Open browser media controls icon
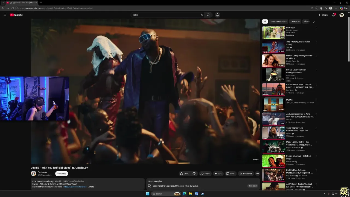The image size is (350, 197). click(321, 8)
